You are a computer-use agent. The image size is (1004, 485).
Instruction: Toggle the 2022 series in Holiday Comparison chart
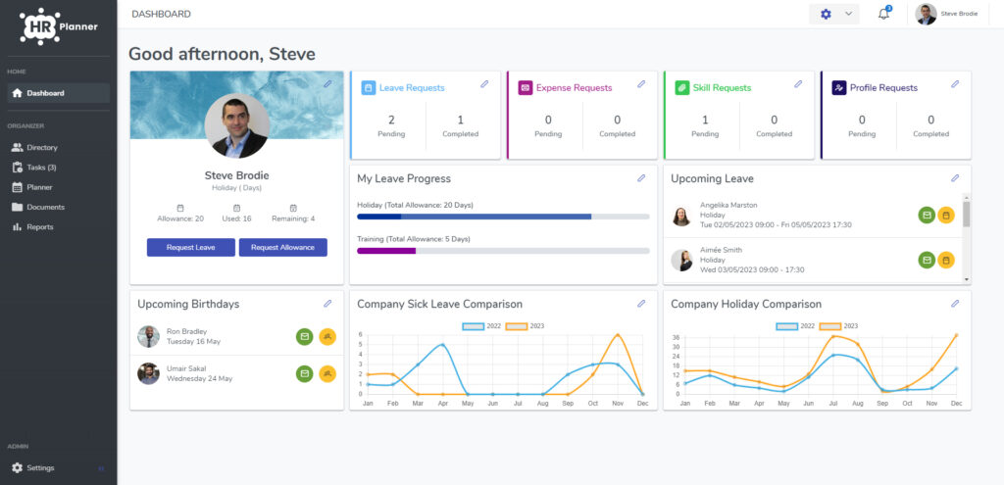[x=796, y=326]
